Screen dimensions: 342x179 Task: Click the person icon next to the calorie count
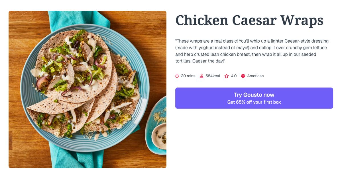tap(202, 76)
